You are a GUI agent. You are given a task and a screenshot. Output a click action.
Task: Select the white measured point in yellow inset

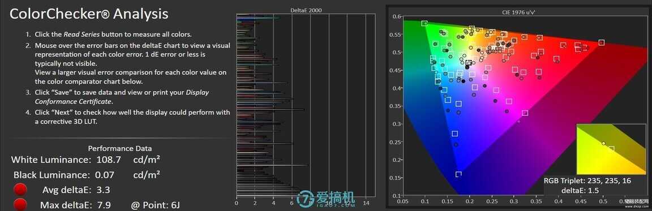pos(603,143)
